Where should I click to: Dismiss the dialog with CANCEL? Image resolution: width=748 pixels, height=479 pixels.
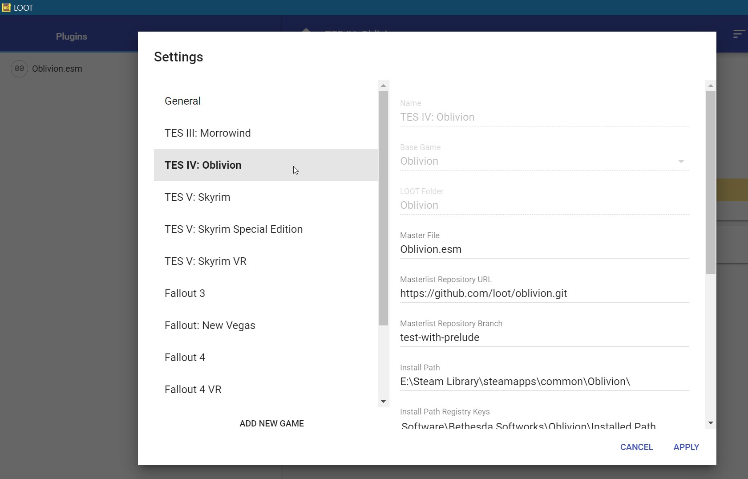pyautogui.click(x=636, y=447)
